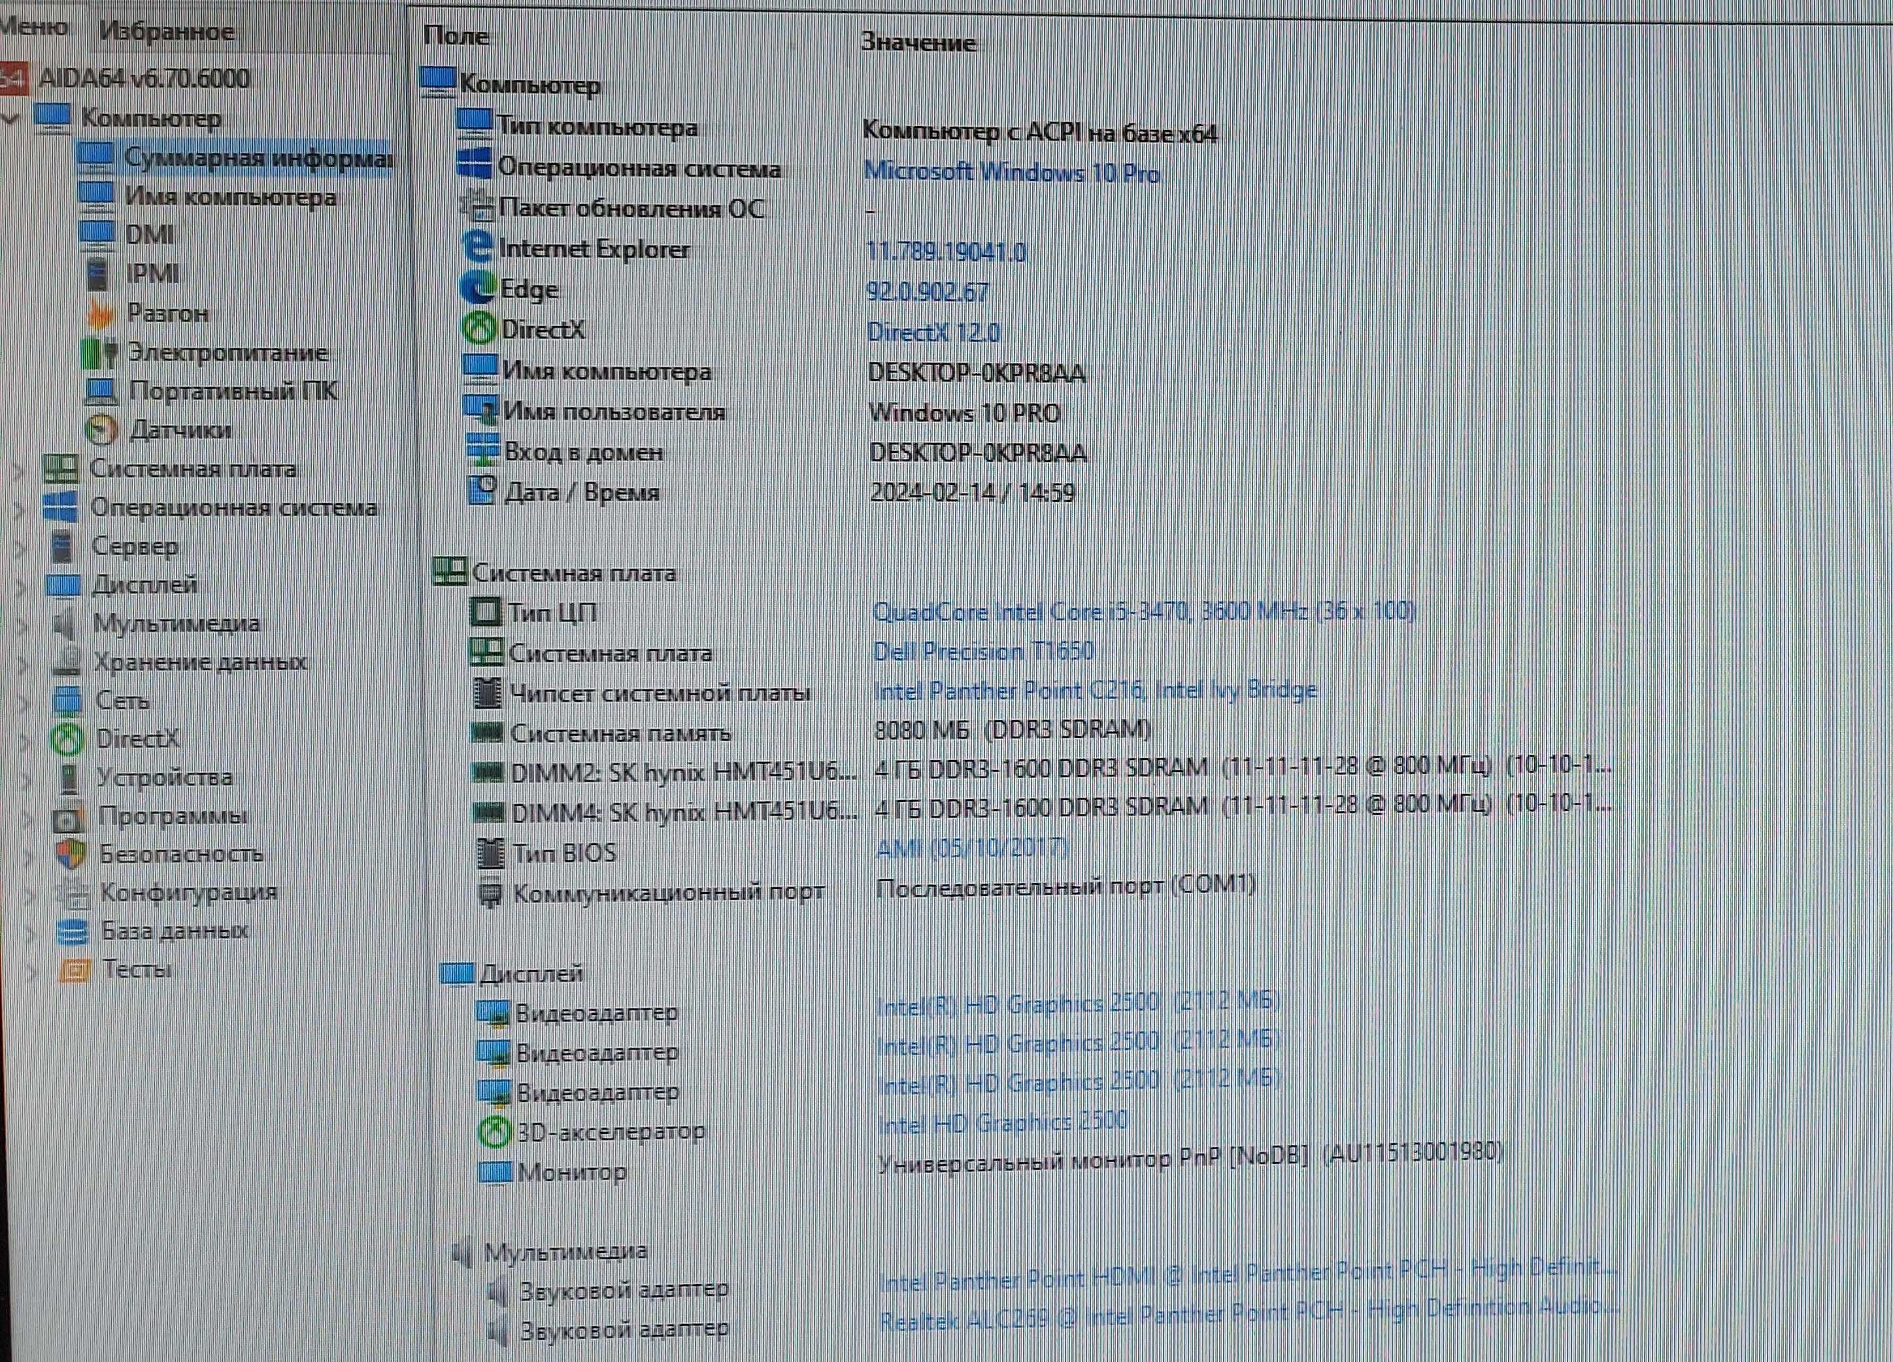Click the Тип ЦП processor icon
Viewport: 1893px width, 1362px height.
[486, 612]
